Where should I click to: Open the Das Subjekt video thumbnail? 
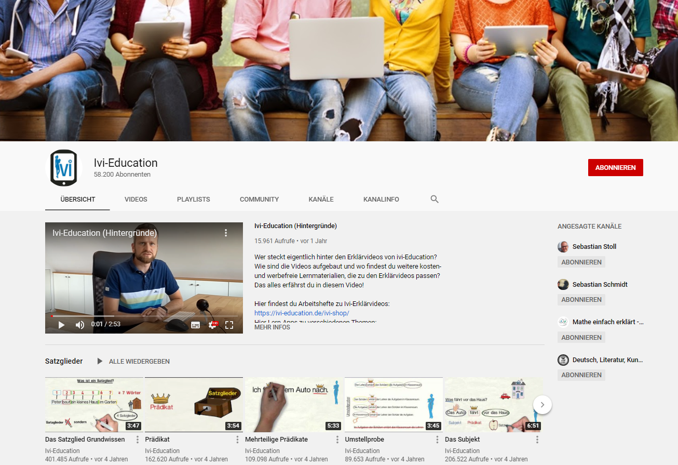(493, 405)
